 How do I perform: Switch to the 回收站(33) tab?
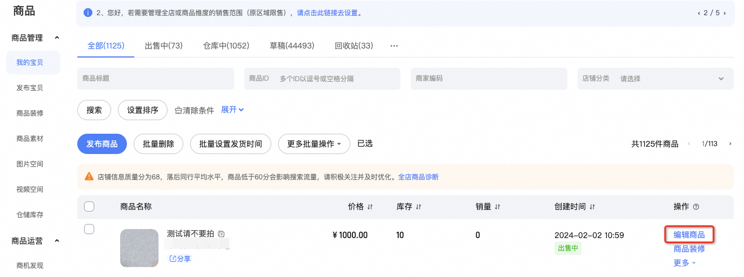coord(354,46)
